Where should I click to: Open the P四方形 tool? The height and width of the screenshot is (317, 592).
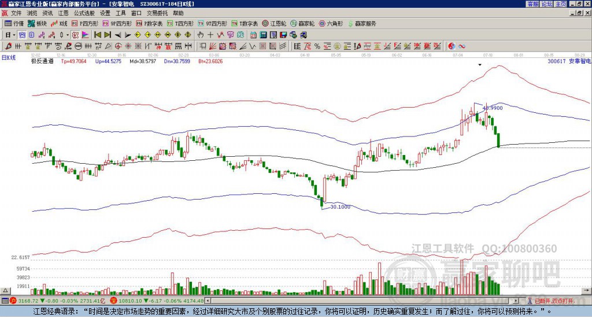pos(85,23)
